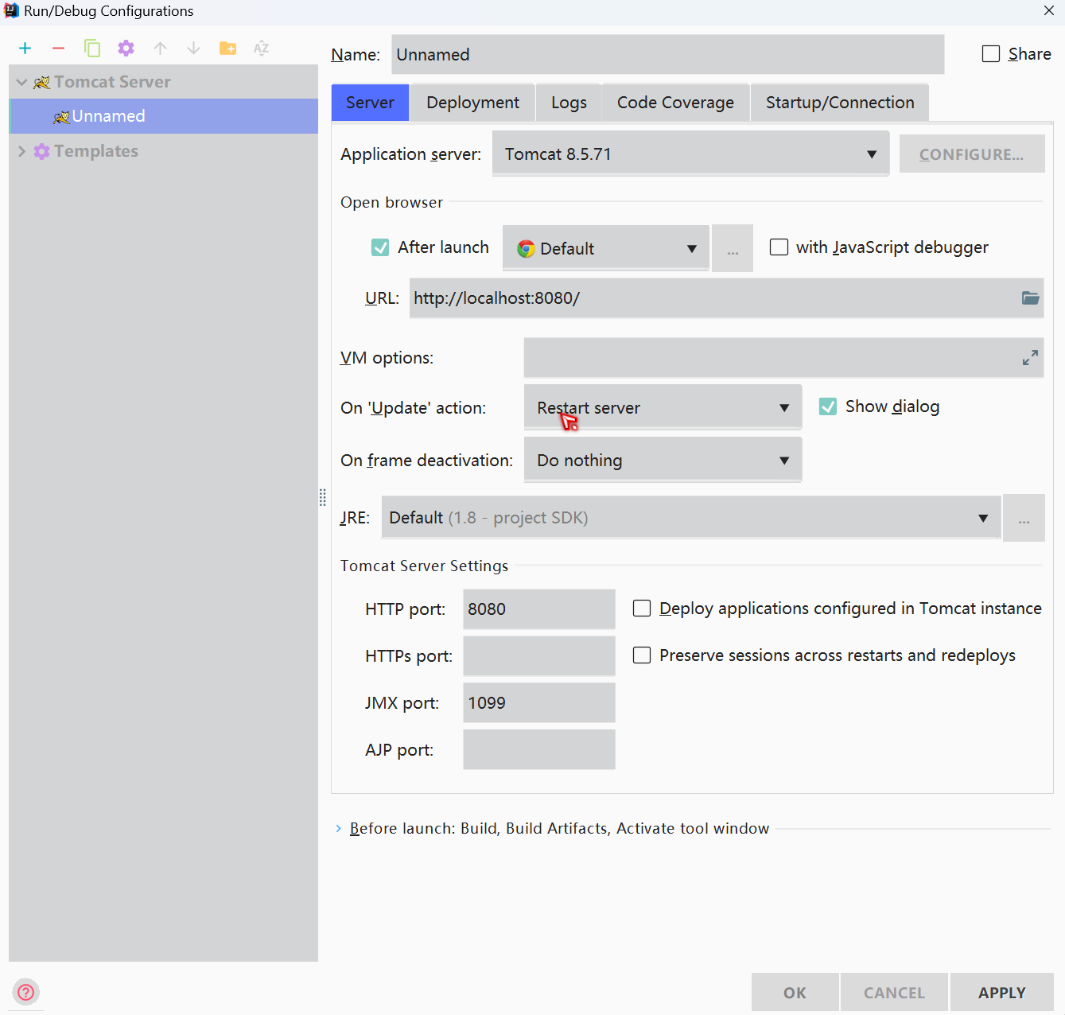Enable Preserve sessions across restarts and redeploys

point(642,655)
